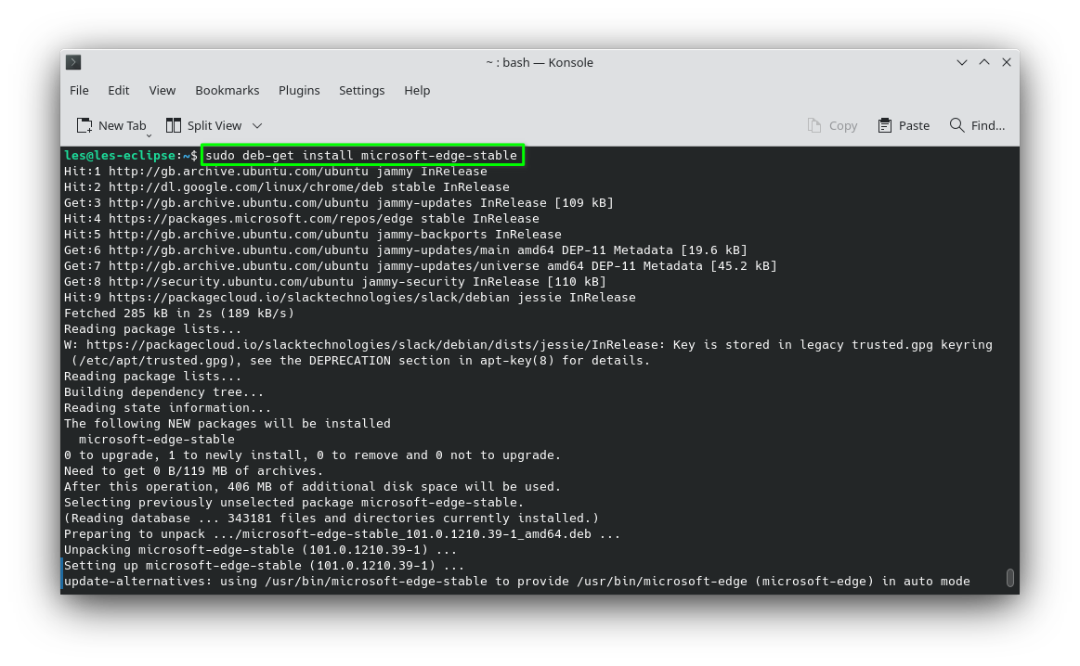Minimize the Konsole window
Viewport: 1080px width, 666px height.
pos(961,62)
